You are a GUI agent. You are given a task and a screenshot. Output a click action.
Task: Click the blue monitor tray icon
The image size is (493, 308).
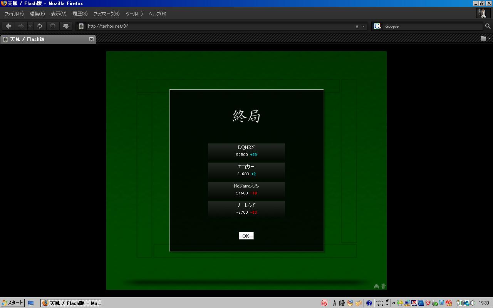click(x=421, y=303)
